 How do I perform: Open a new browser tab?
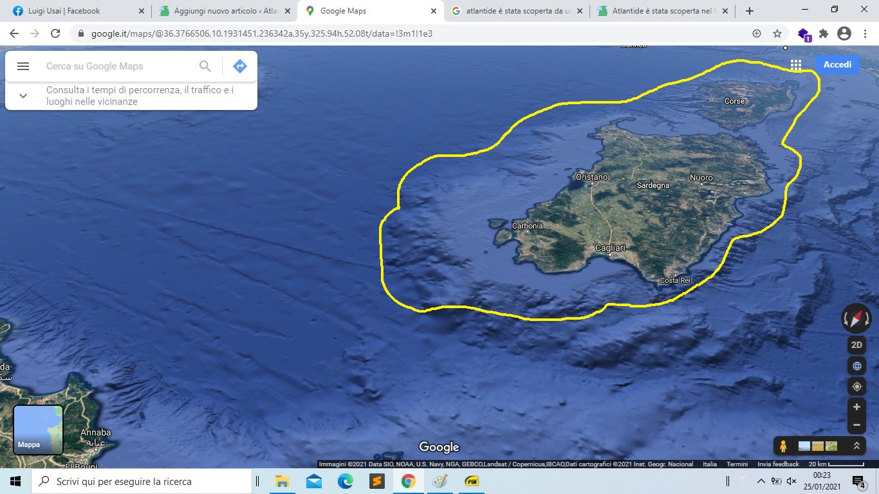(x=750, y=11)
